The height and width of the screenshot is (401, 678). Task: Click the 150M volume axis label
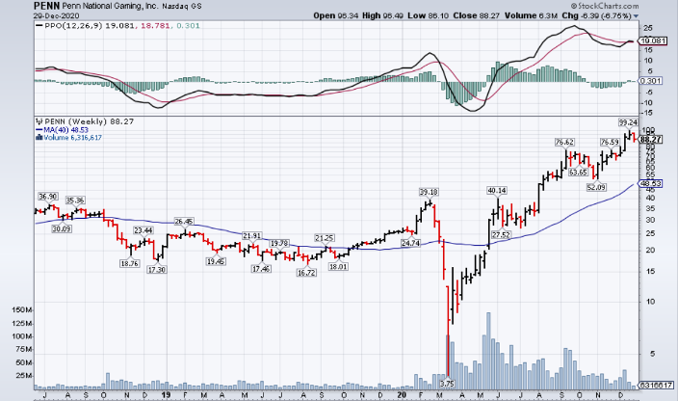point(22,310)
